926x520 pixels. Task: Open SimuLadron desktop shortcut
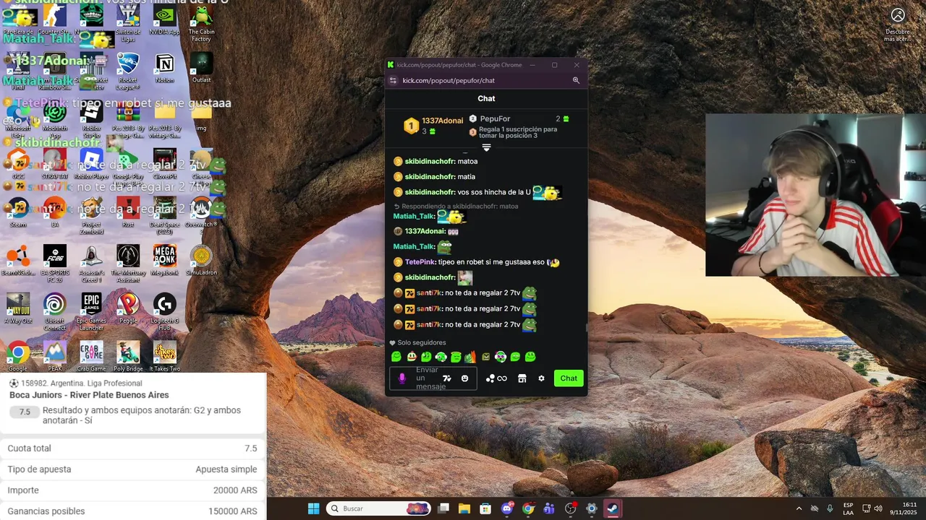pos(201,261)
